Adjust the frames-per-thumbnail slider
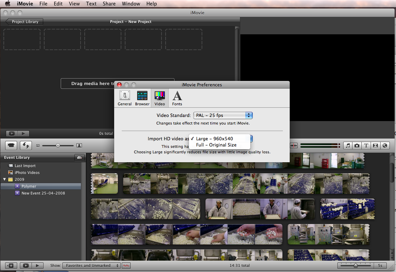This screenshot has height=272, width=396. pyautogui.click(x=355, y=265)
